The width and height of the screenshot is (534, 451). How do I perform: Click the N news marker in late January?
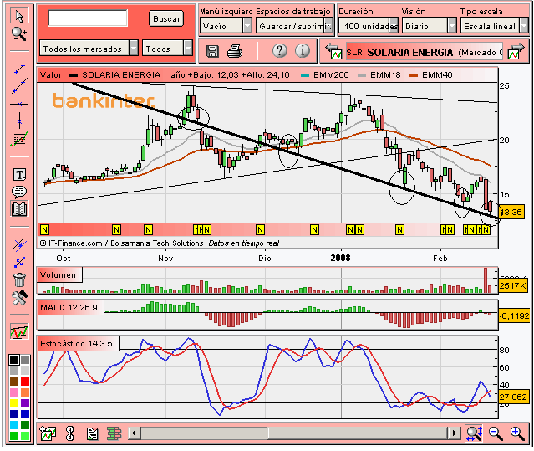pos(399,230)
